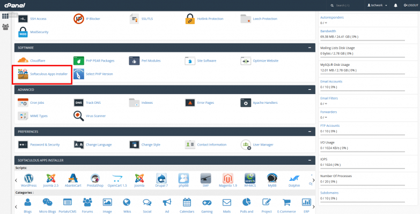Image resolution: width=420 pixels, height=214 pixels.
Task: Open the Hotlink Protection icon
Action: tap(190, 19)
